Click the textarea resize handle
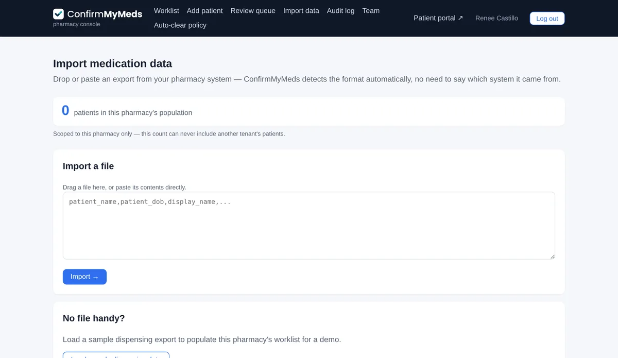The width and height of the screenshot is (618, 358). pos(552,256)
